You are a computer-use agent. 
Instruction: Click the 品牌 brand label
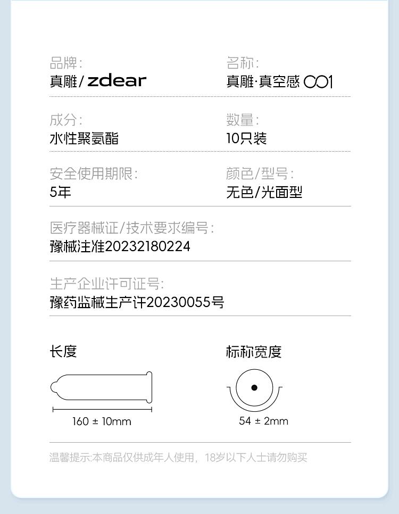pos(66,63)
